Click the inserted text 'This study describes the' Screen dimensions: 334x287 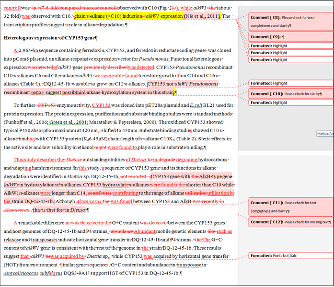tap(38, 160)
